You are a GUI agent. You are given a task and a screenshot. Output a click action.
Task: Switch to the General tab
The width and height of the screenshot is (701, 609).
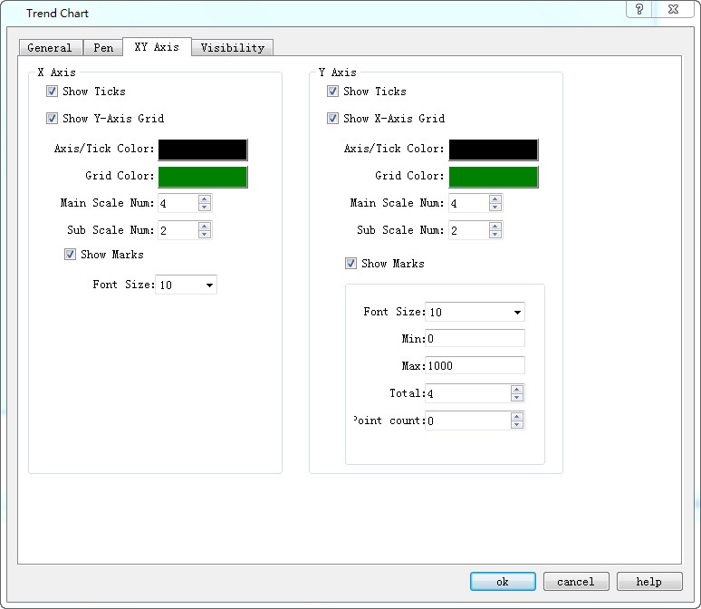coord(50,47)
